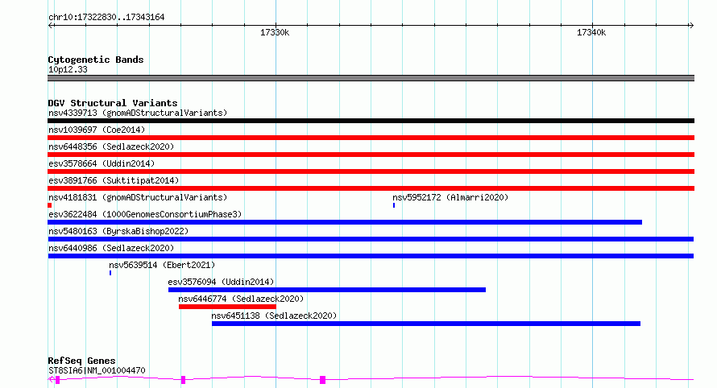717x388 pixels.
Task: Open the Cytogenetic Bands track heading
Action: click(x=96, y=60)
